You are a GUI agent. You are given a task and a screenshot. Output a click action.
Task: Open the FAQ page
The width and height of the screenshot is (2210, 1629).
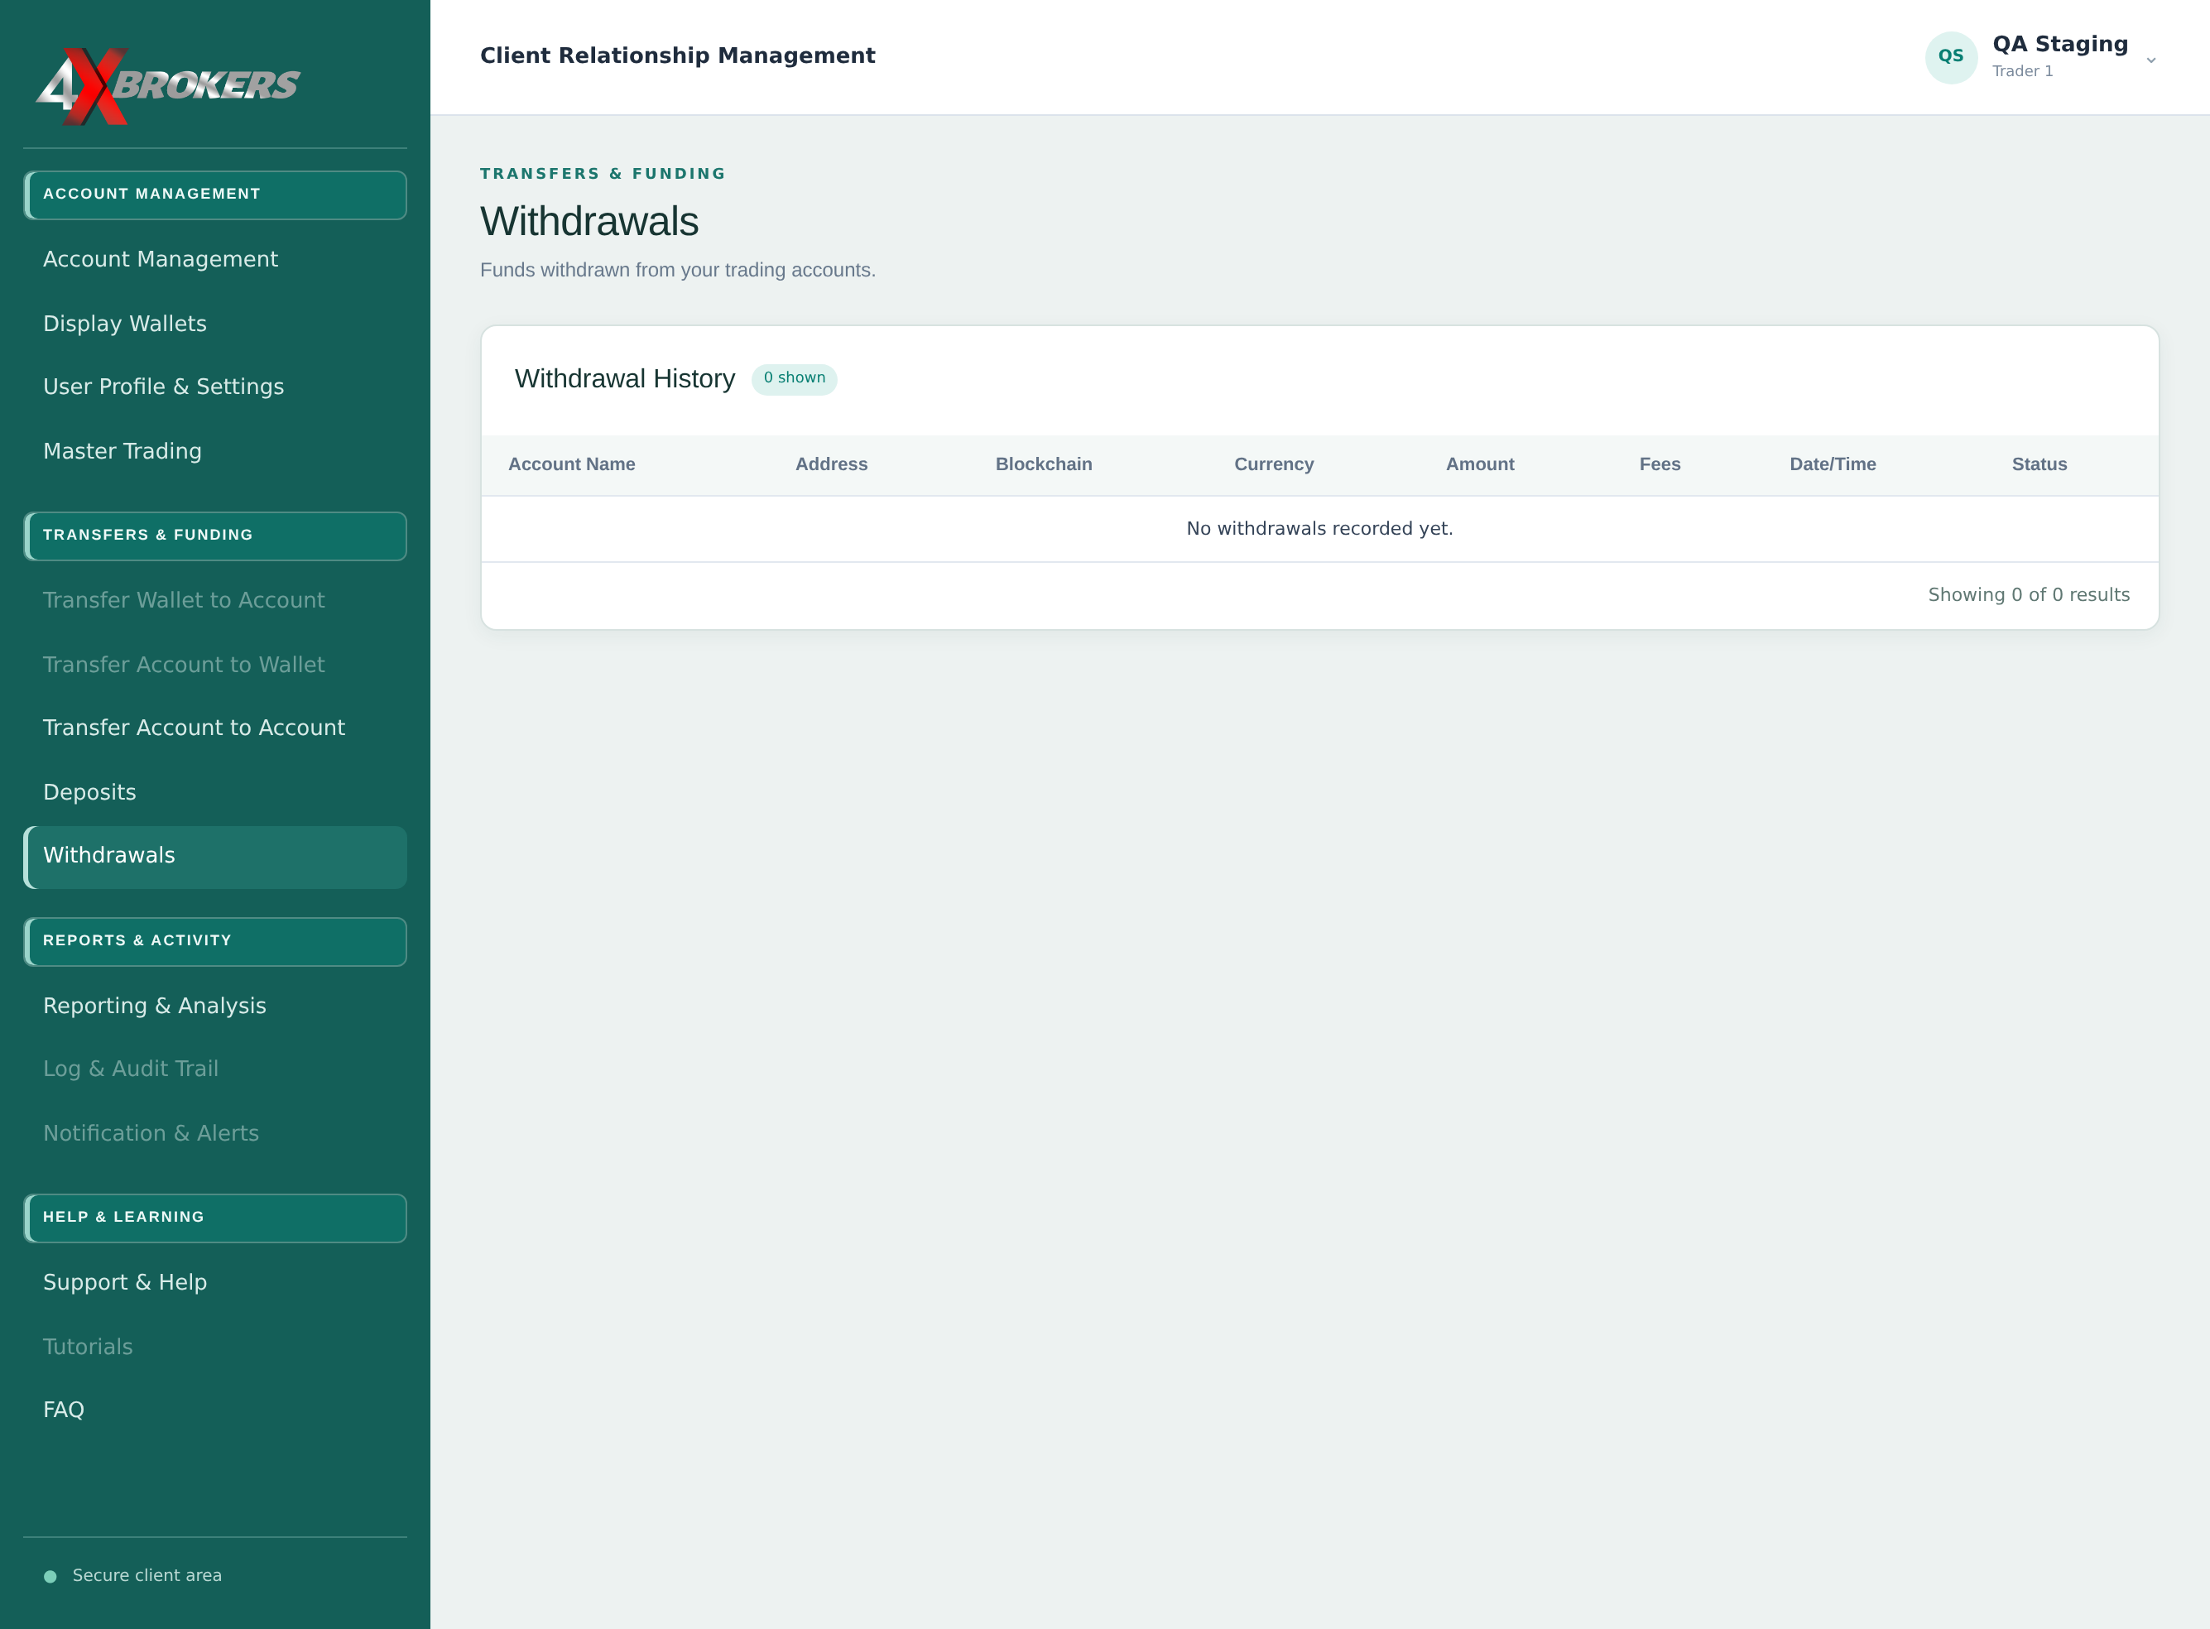click(x=215, y=1410)
